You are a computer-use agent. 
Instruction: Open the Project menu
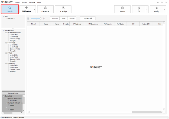(17, 2)
